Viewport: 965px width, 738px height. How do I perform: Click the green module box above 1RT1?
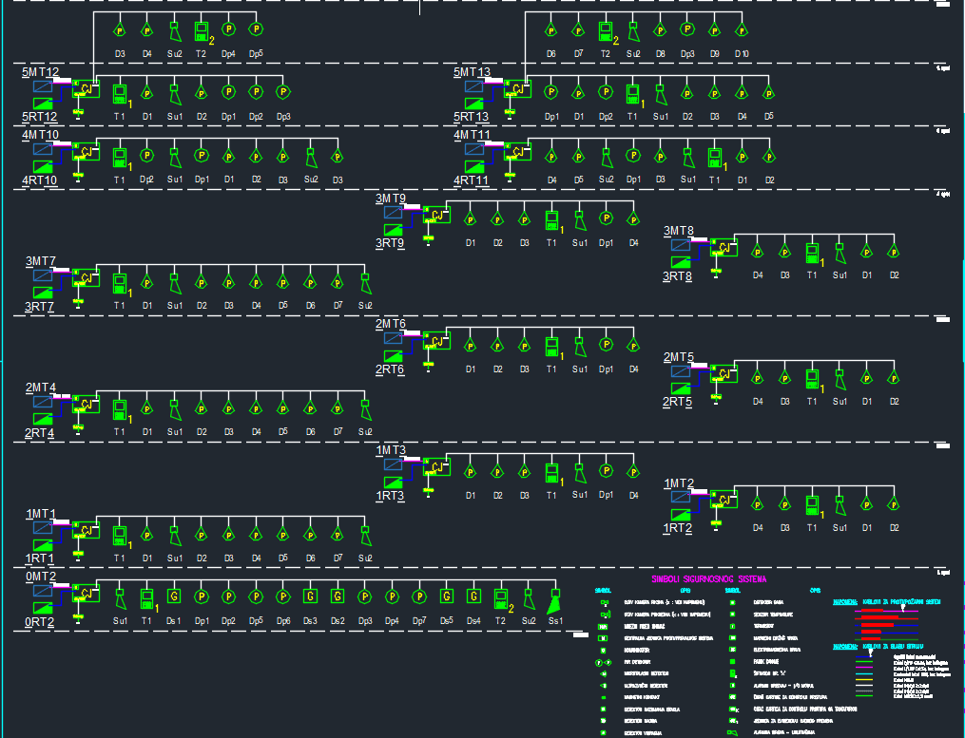[44, 544]
